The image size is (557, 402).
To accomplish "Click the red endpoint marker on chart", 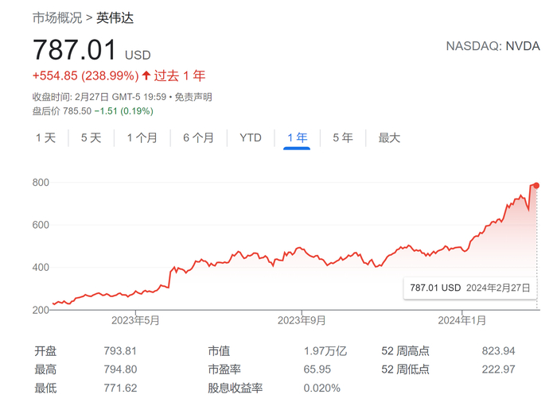I will coord(536,186).
